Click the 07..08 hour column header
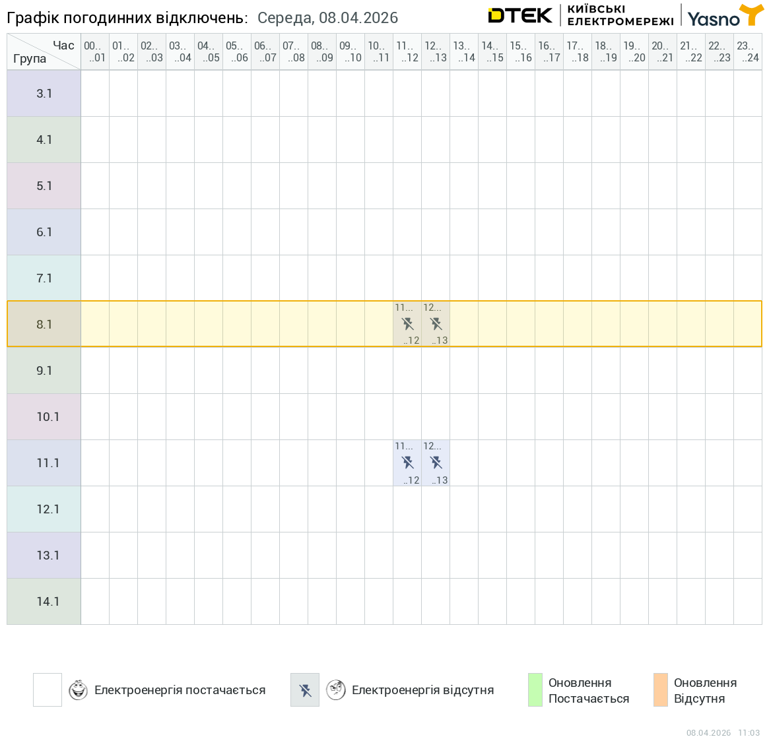The image size is (769, 739). click(294, 51)
